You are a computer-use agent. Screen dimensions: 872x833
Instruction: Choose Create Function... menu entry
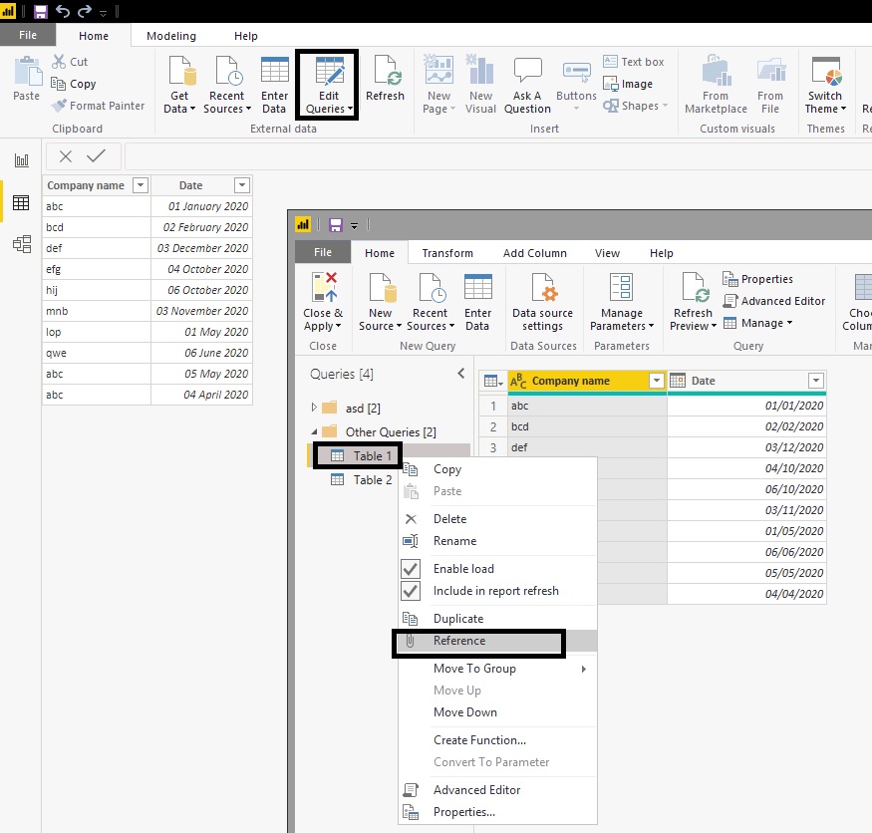(497, 740)
